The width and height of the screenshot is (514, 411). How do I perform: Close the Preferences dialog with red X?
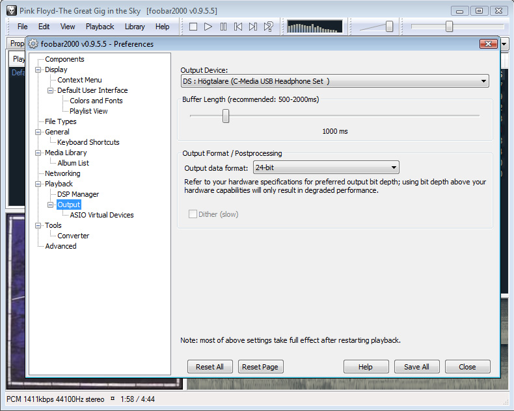click(488, 44)
